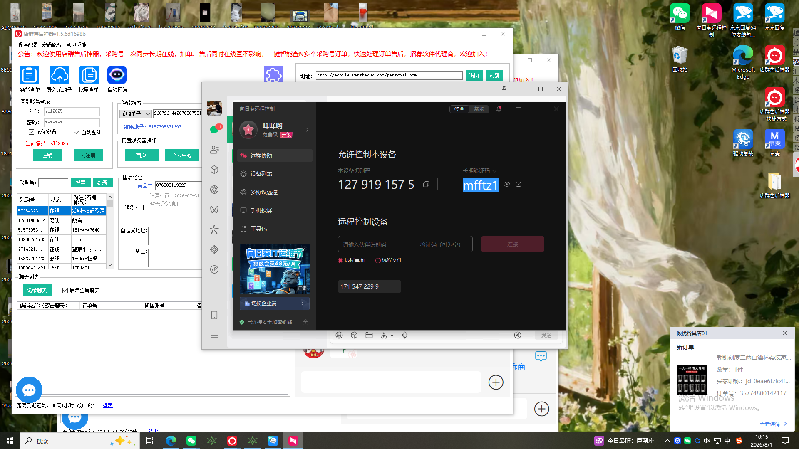The image size is (799, 449).
Task: Open 智能查单 tool in 店群售后神器
Action: click(x=30, y=79)
